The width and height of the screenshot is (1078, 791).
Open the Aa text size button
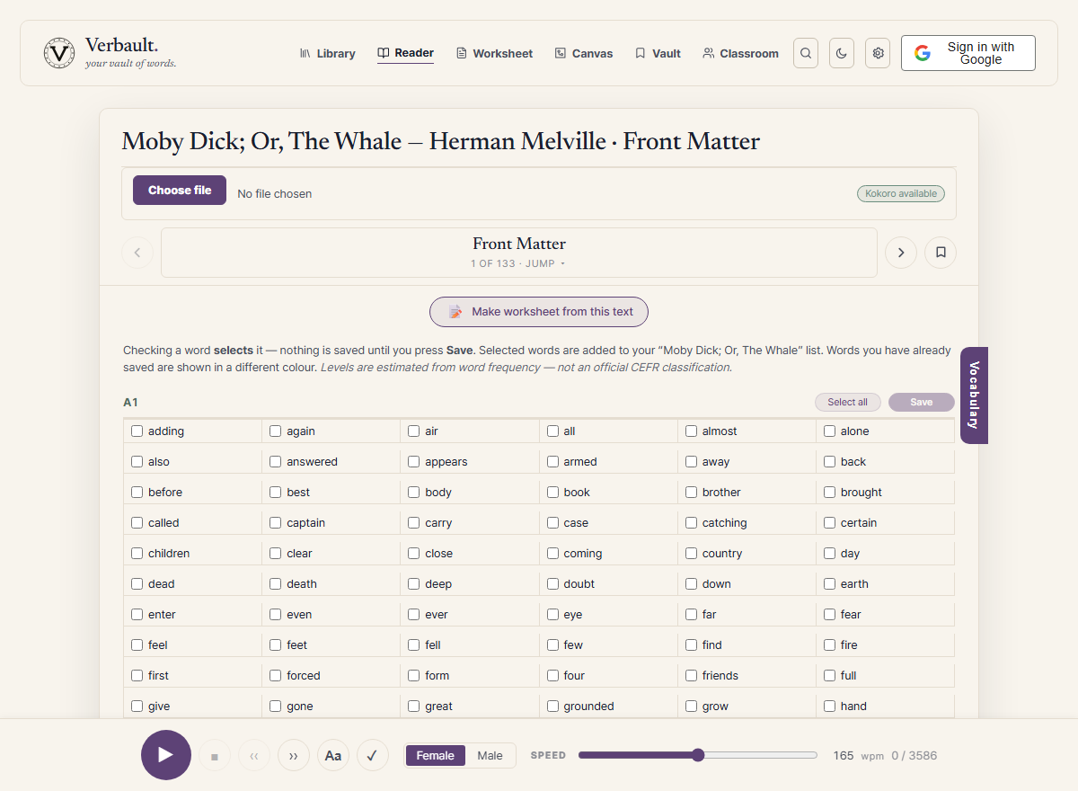coord(333,756)
